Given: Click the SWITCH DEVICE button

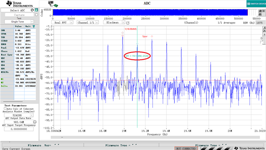Looking at the screenshot, I should (256, 4).
